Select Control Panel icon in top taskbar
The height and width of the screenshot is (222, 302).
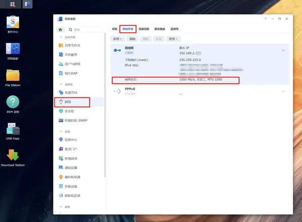[x=28, y=4]
